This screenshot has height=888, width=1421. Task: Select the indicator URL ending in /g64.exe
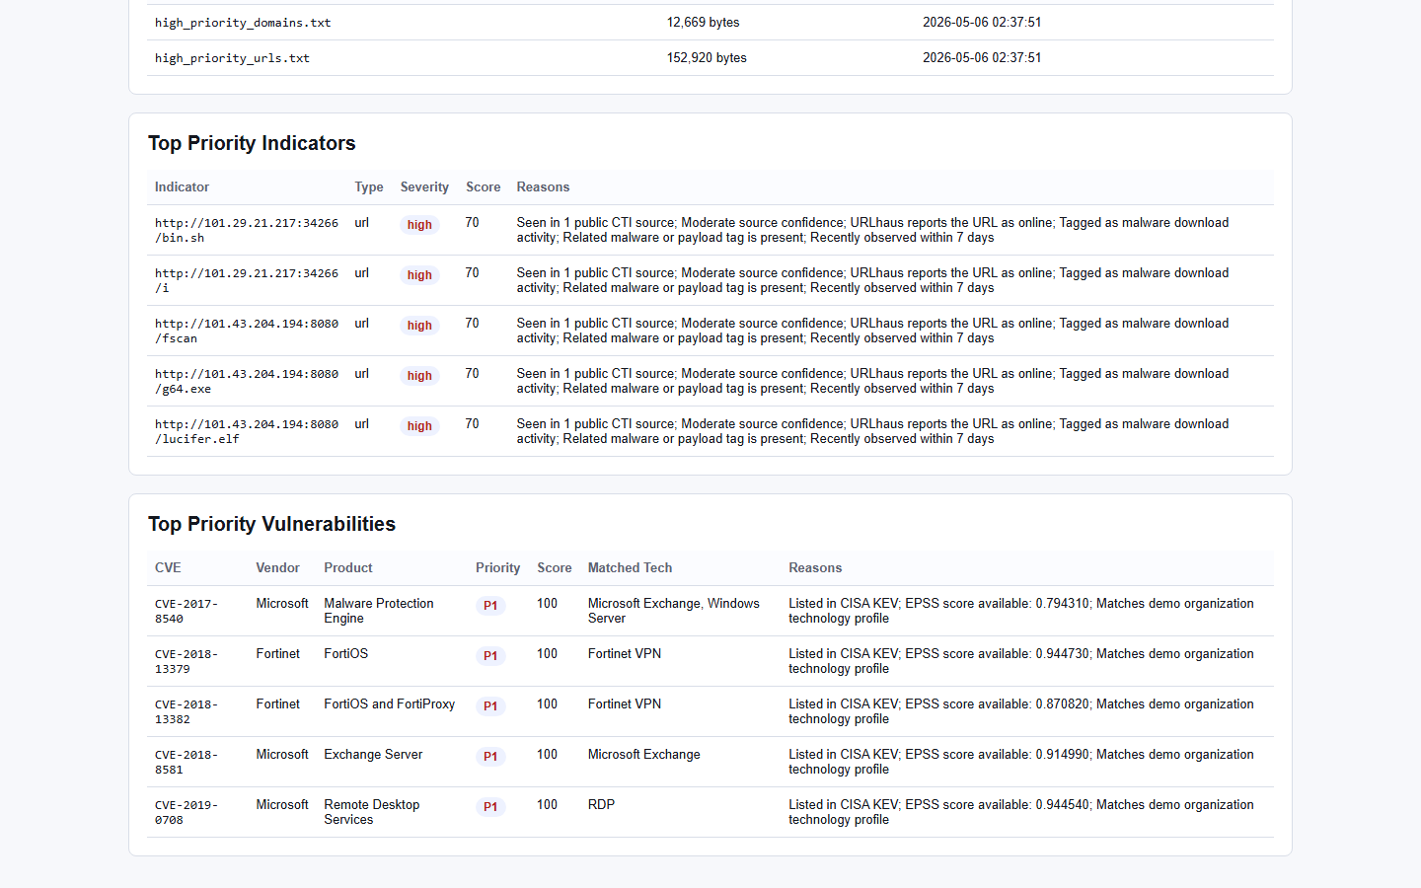[x=247, y=381]
